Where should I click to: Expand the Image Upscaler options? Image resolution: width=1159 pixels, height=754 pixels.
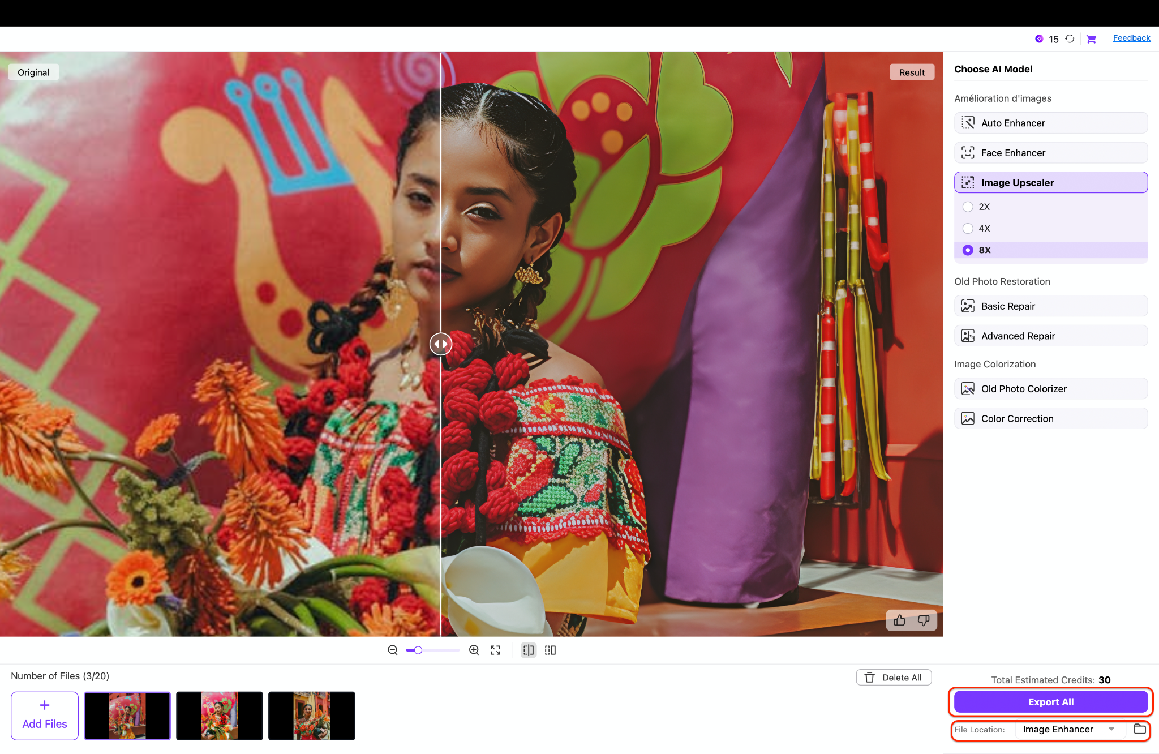(1050, 182)
